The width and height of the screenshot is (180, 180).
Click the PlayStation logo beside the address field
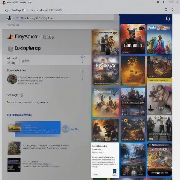pos(9,18)
